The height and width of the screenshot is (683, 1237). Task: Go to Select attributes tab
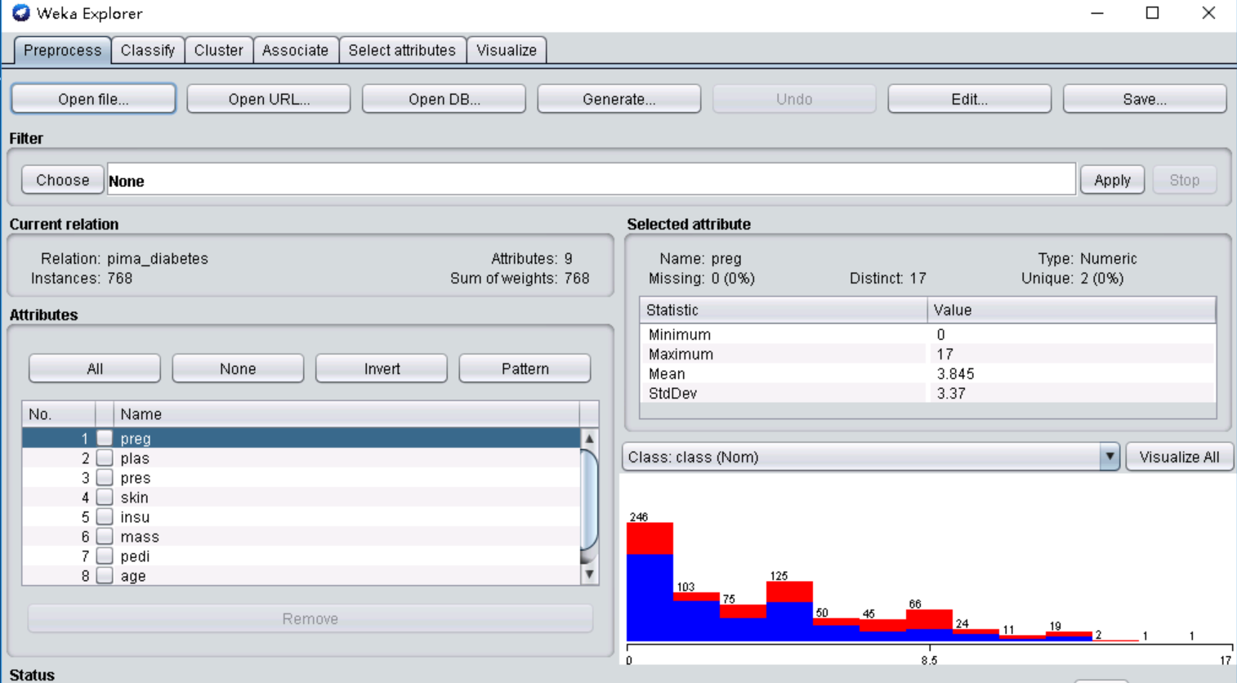(402, 51)
